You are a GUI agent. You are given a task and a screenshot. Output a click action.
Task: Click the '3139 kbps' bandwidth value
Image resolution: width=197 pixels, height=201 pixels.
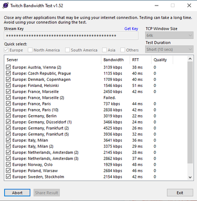pos(113,67)
